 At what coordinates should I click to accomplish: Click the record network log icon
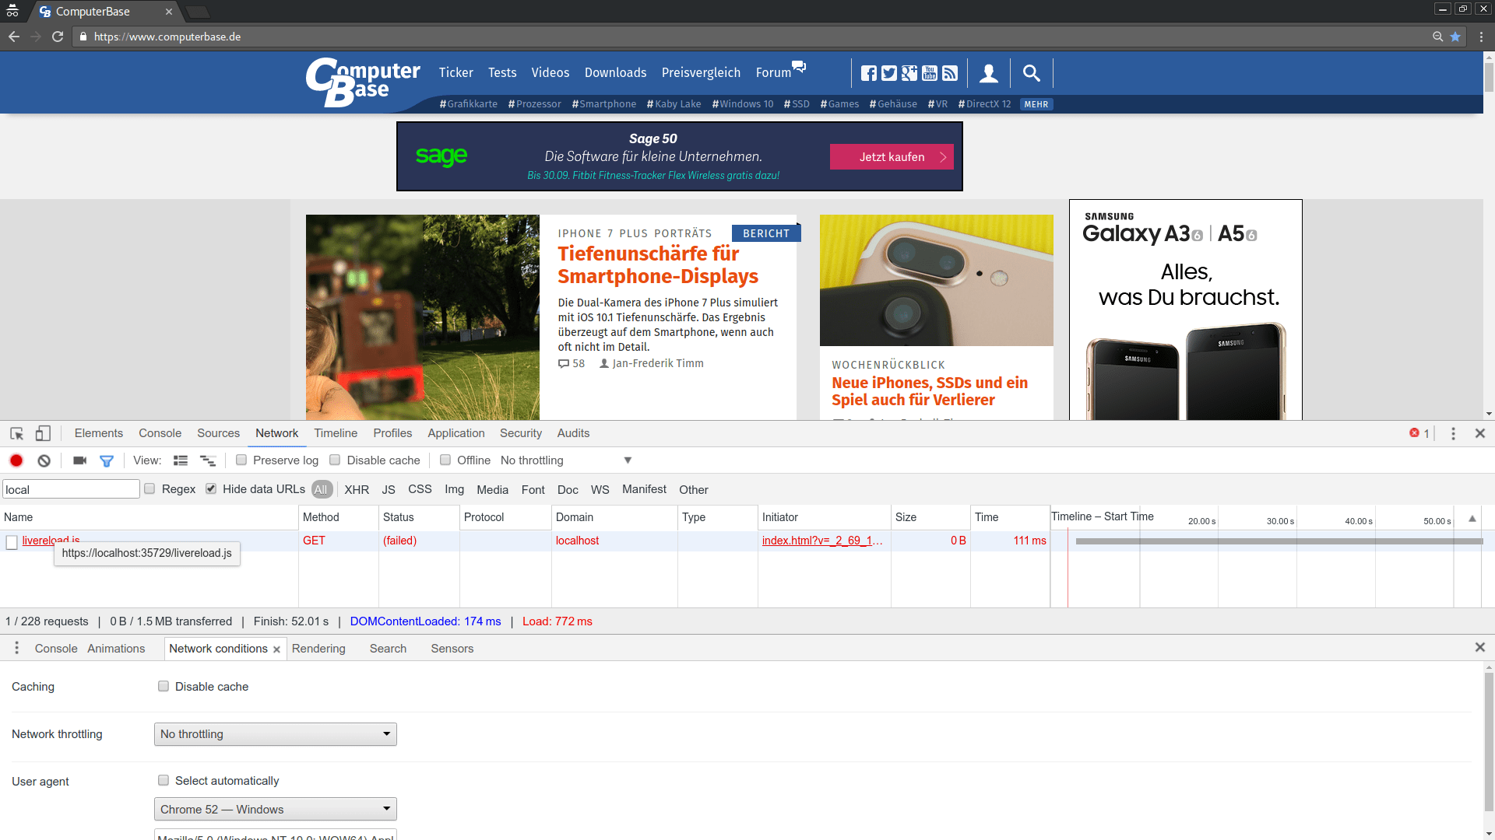coord(16,460)
